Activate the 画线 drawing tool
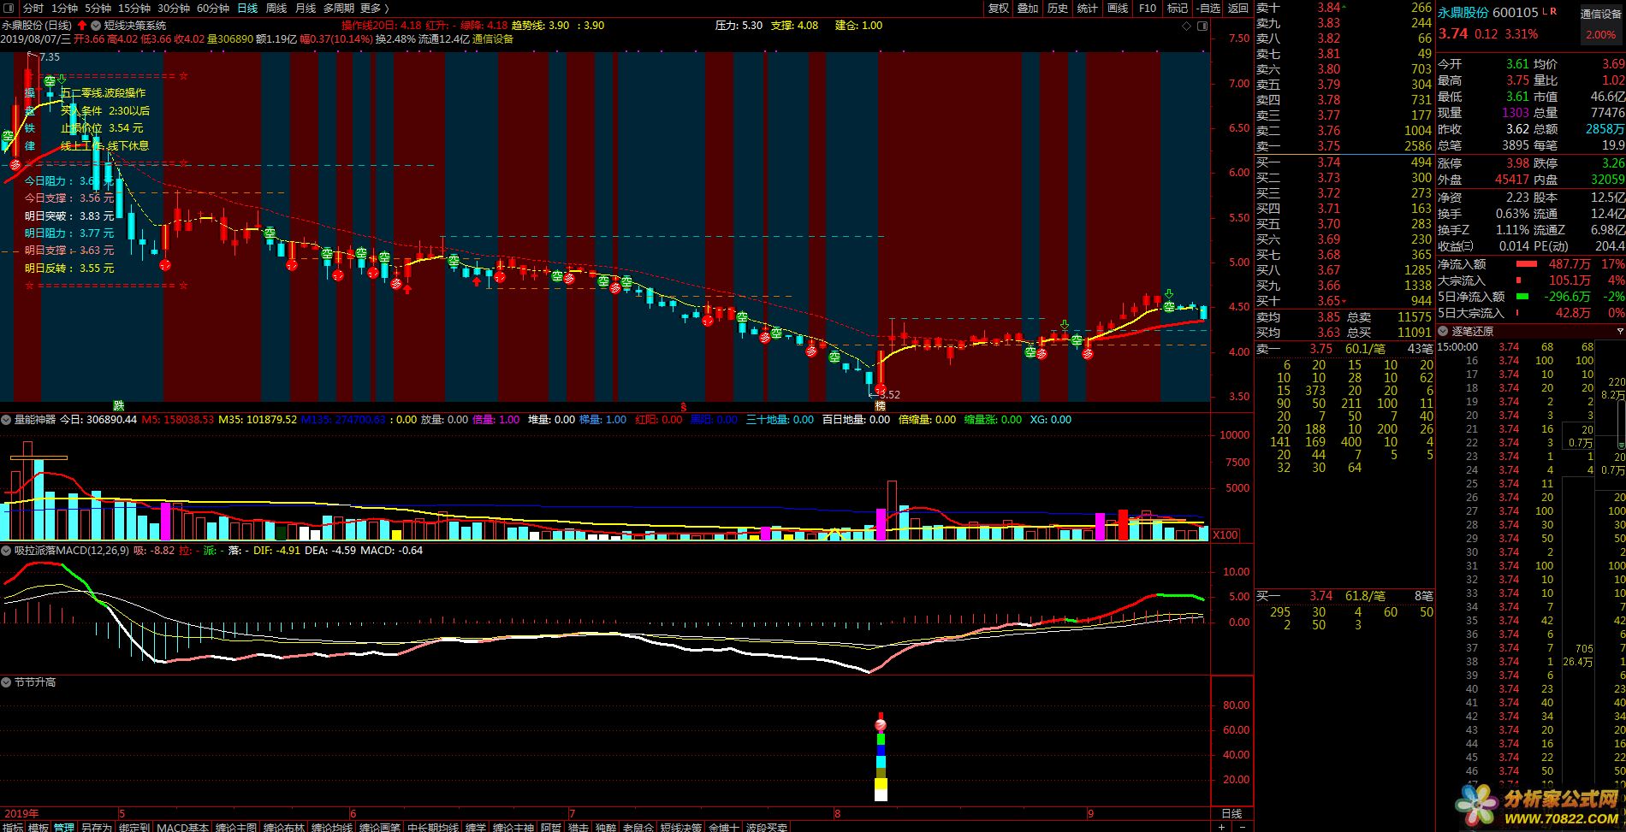The image size is (1626, 832). point(1118,8)
